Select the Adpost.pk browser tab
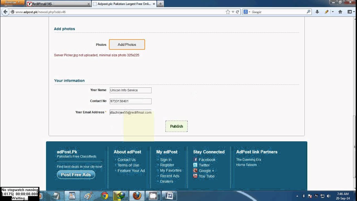Screen dimensions: 357x201 [x=124, y=4]
